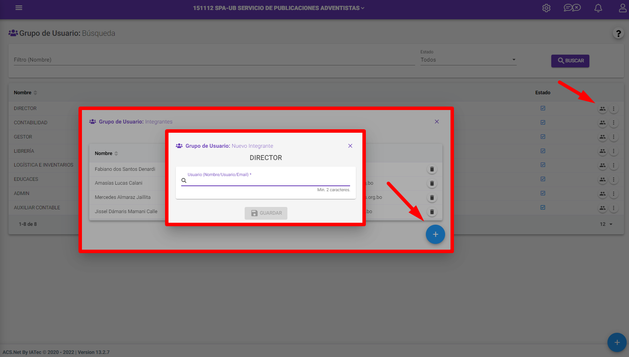Toggle Estado checkbox for AUXILIAR CONTABLE

[x=543, y=207]
